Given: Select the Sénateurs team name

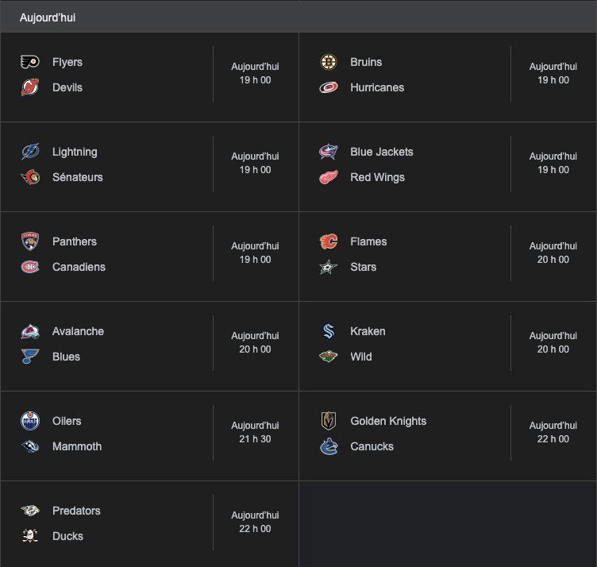Looking at the screenshot, I should tap(78, 177).
